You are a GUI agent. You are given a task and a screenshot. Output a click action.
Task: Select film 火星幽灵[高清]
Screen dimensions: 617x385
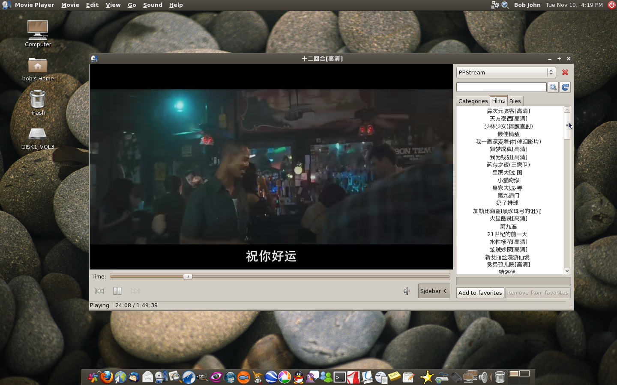[508, 218]
